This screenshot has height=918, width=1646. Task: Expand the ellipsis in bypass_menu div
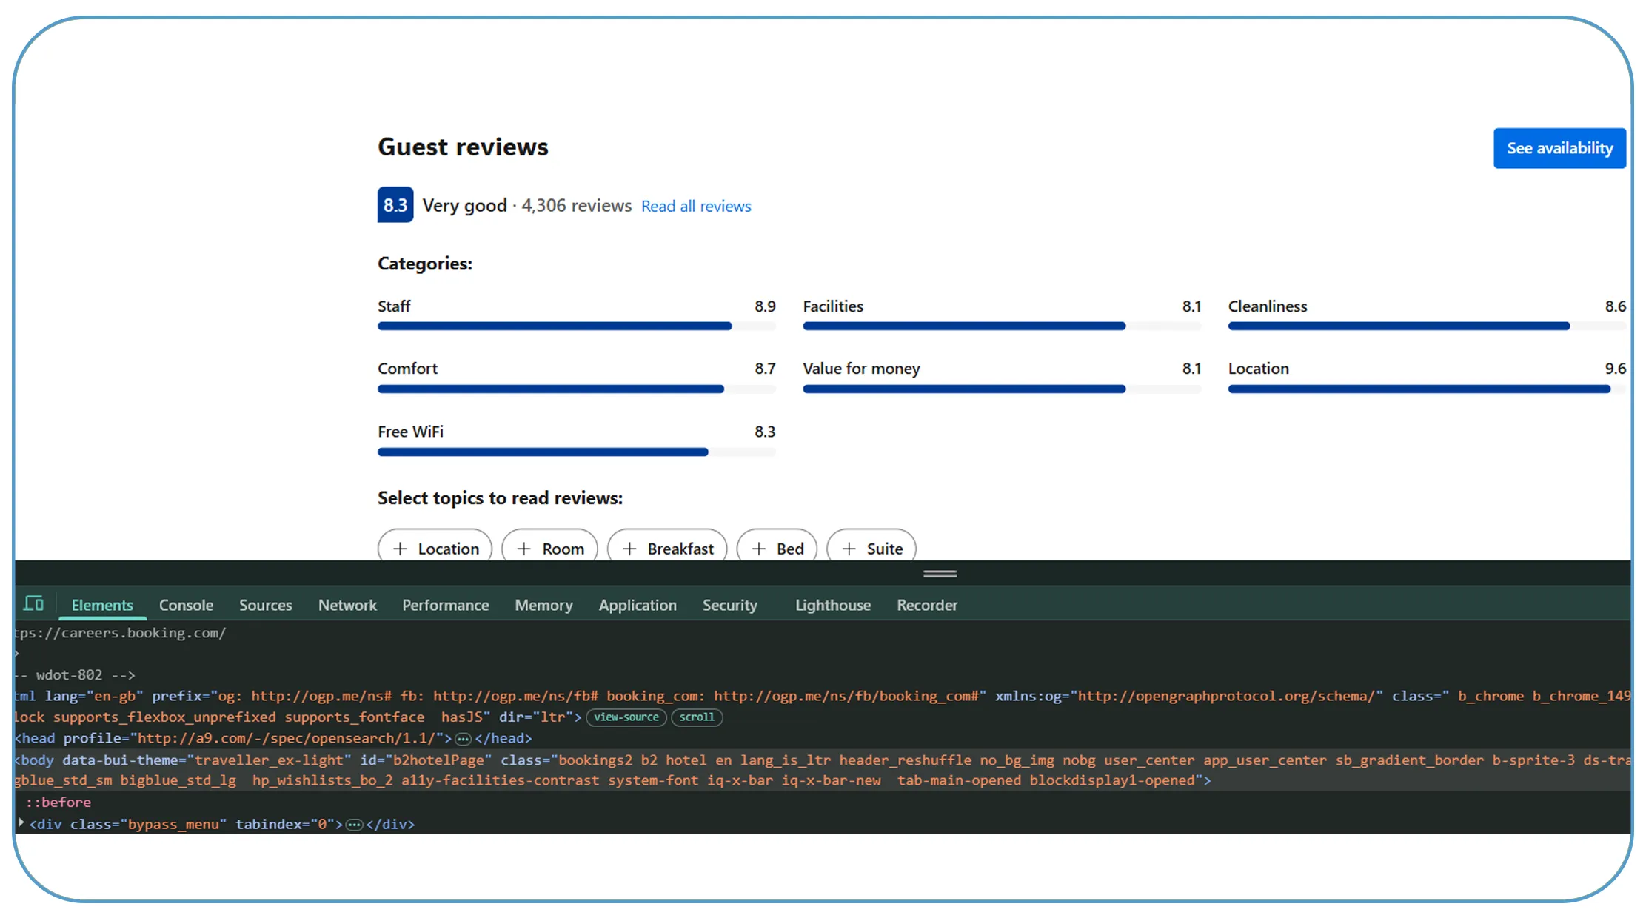click(x=355, y=825)
